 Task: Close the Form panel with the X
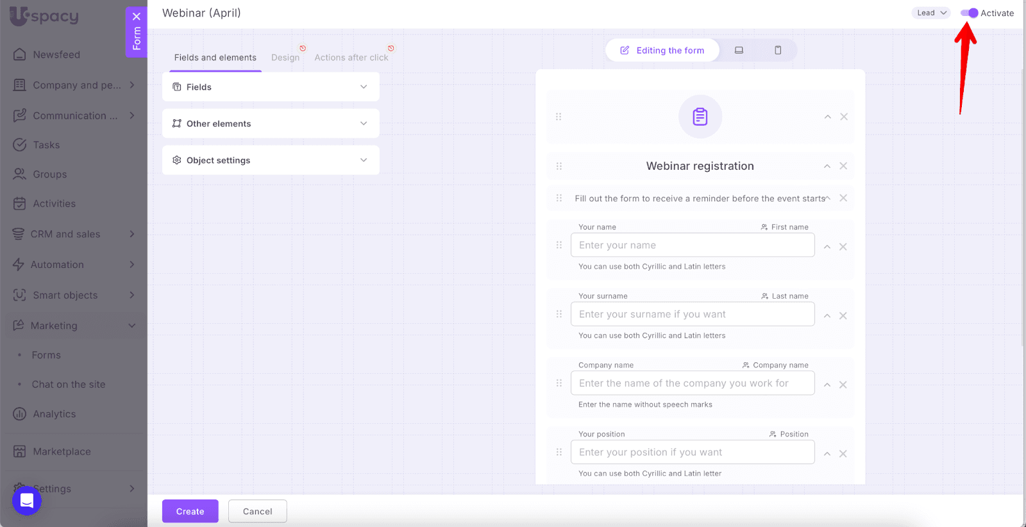[x=137, y=16]
